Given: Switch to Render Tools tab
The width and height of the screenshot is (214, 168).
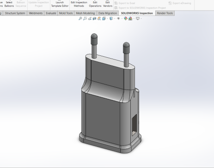Looking at the screenshot, I should [165, 13].
